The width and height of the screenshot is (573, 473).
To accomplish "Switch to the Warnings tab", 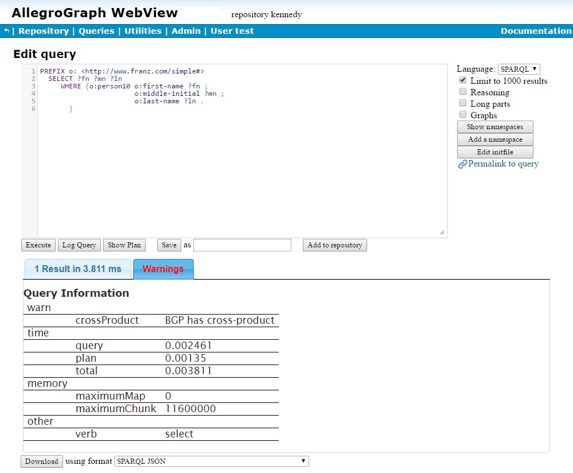I will pos(163,269).
